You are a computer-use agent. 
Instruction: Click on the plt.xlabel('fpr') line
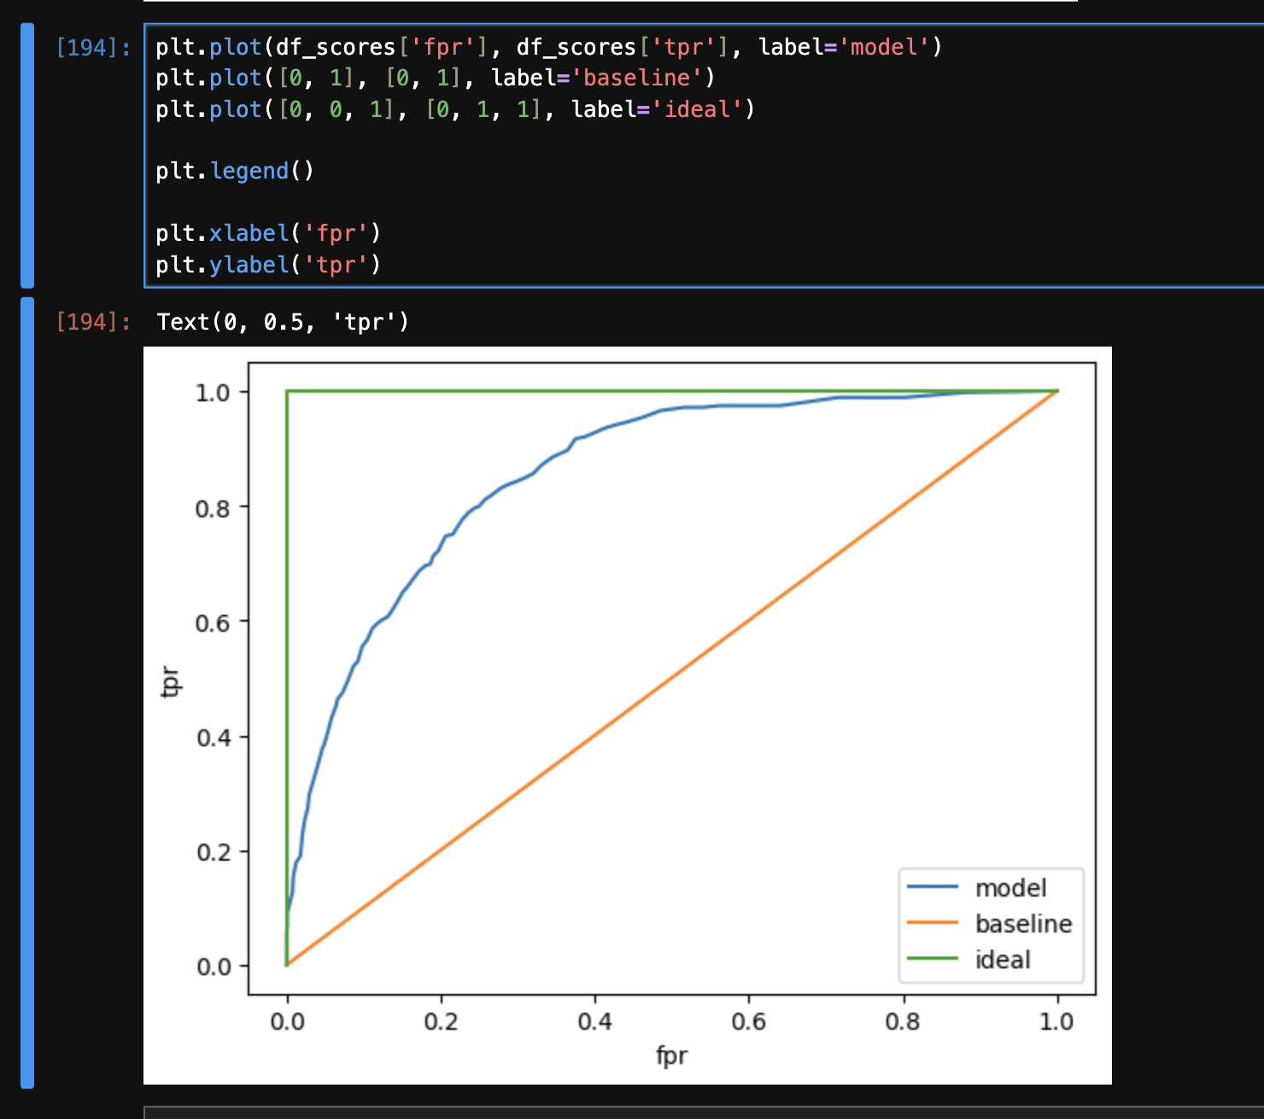(x=267, y=234)
